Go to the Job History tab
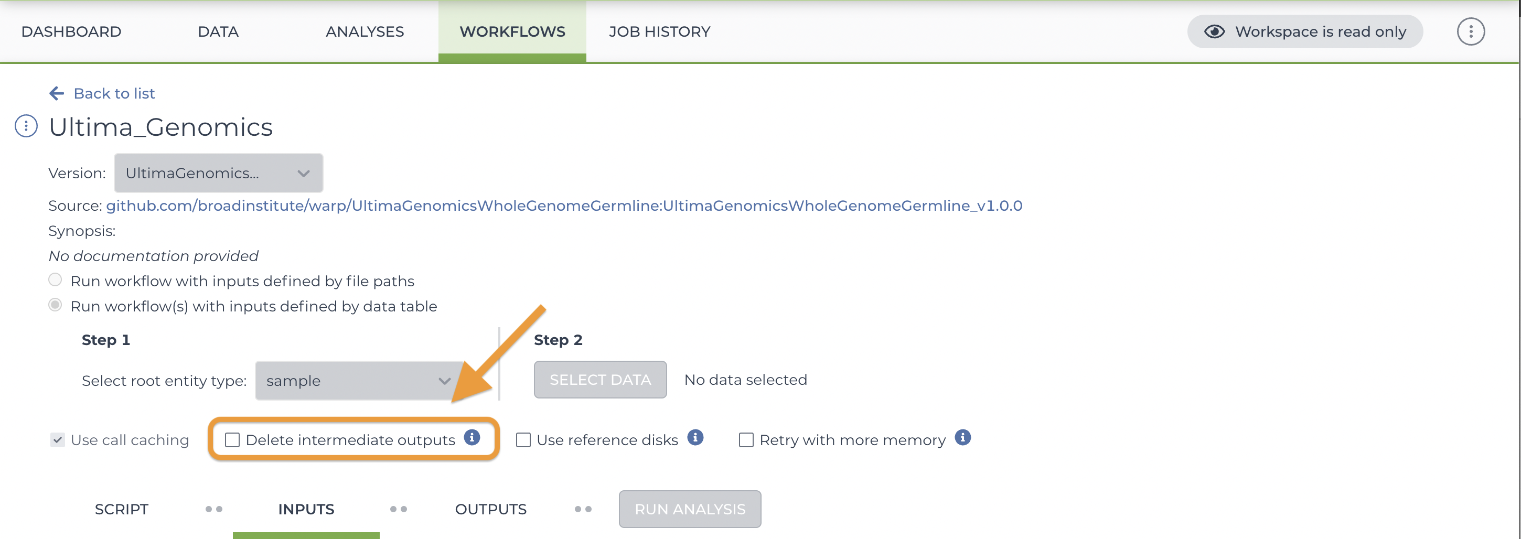This screenshot has height=539, width=1521. coord(659,32)
